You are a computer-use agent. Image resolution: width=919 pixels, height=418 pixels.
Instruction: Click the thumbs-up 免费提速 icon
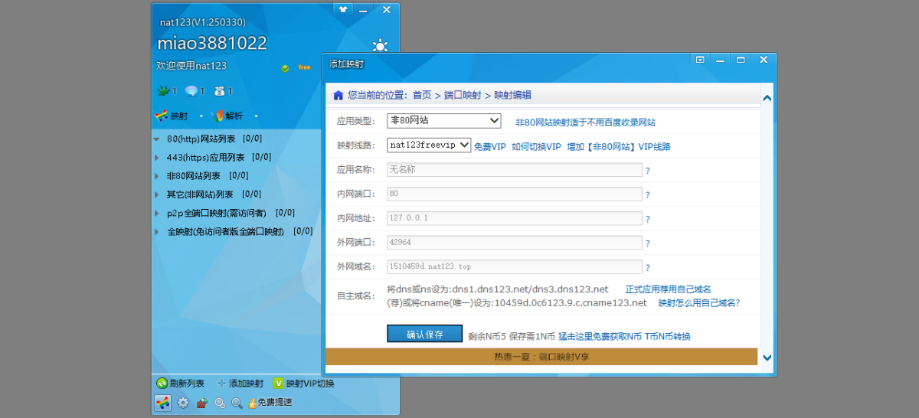[252, 403]
